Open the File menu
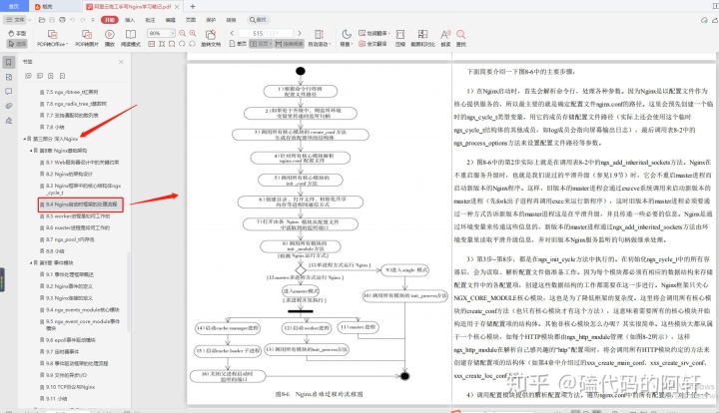Viewport: 719px width, 413px height. (17, 20)
